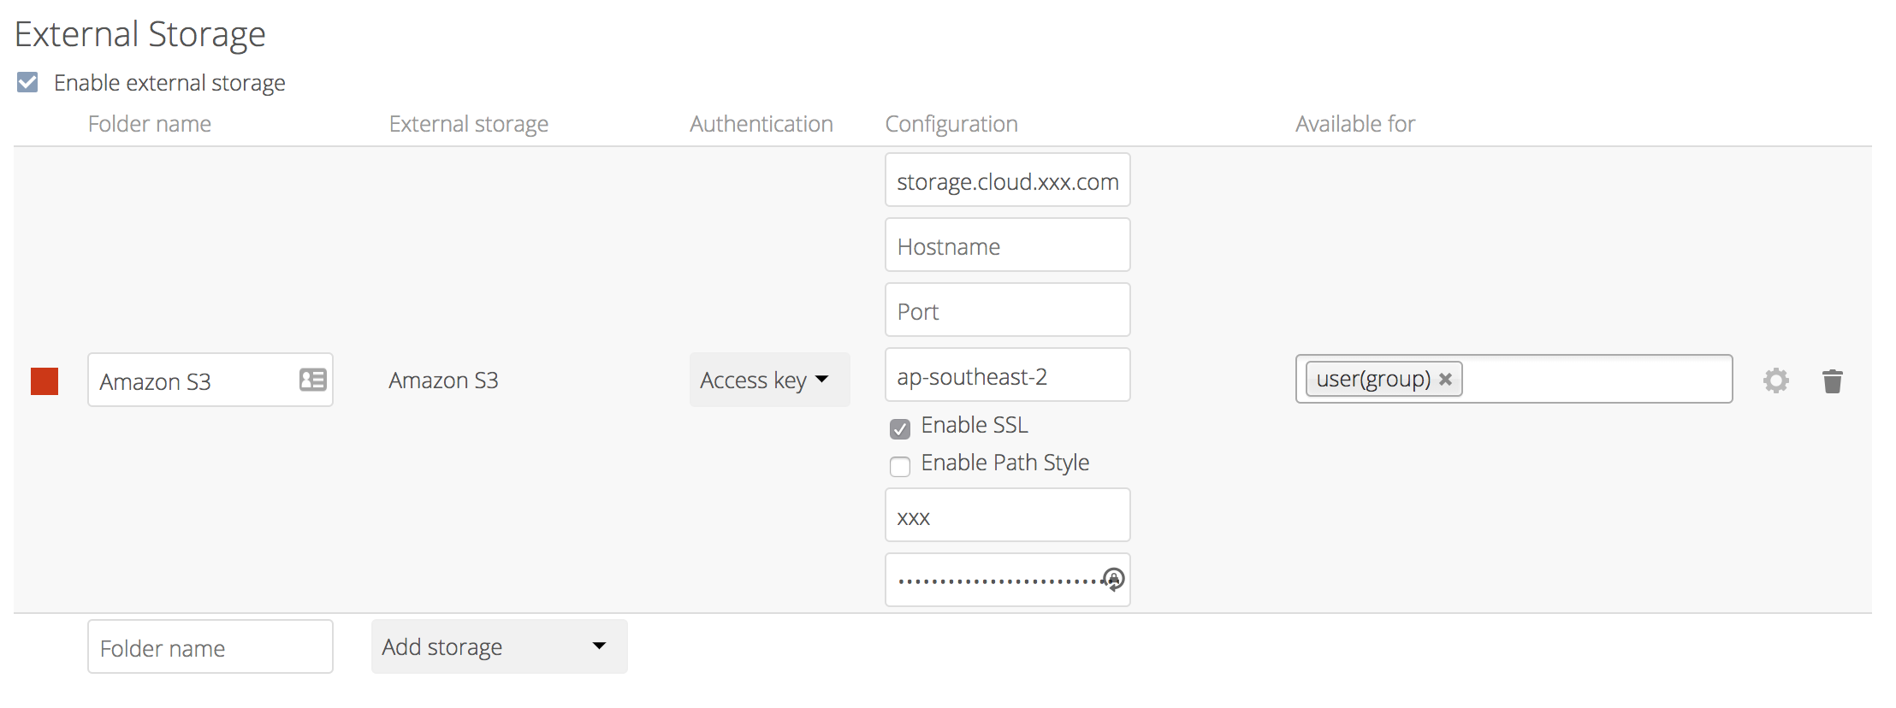Click the Configuration column header
The image size is (1896, 708).
point(951,124)
